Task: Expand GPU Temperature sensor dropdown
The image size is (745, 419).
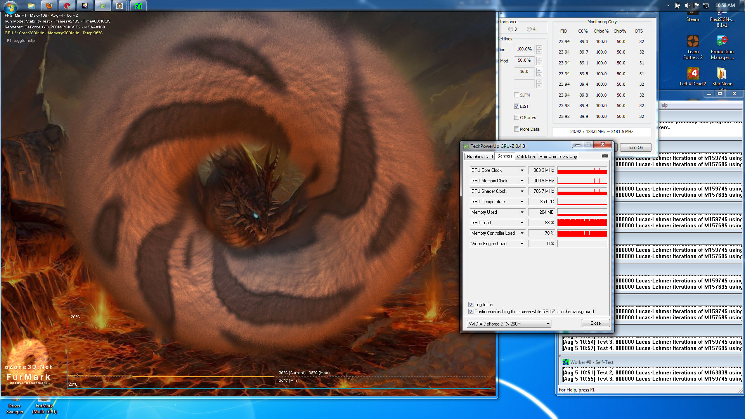Action: coord(522,202)
